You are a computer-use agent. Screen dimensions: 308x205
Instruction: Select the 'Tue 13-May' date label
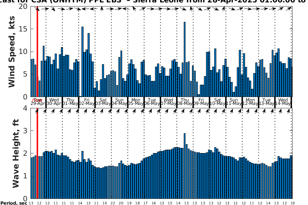point(266,101)
